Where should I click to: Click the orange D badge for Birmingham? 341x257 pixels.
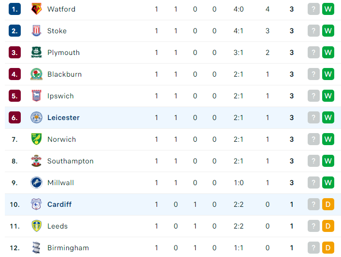328,248
